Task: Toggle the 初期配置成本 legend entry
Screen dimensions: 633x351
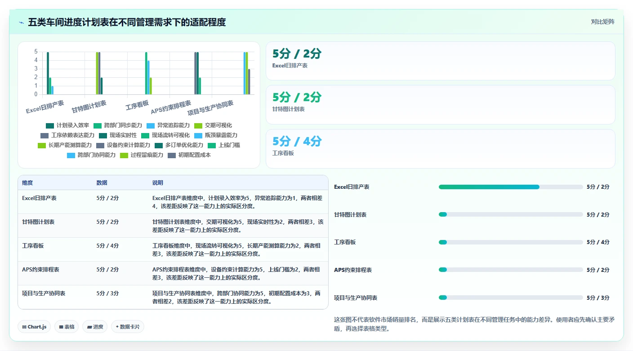Action: 189,155
